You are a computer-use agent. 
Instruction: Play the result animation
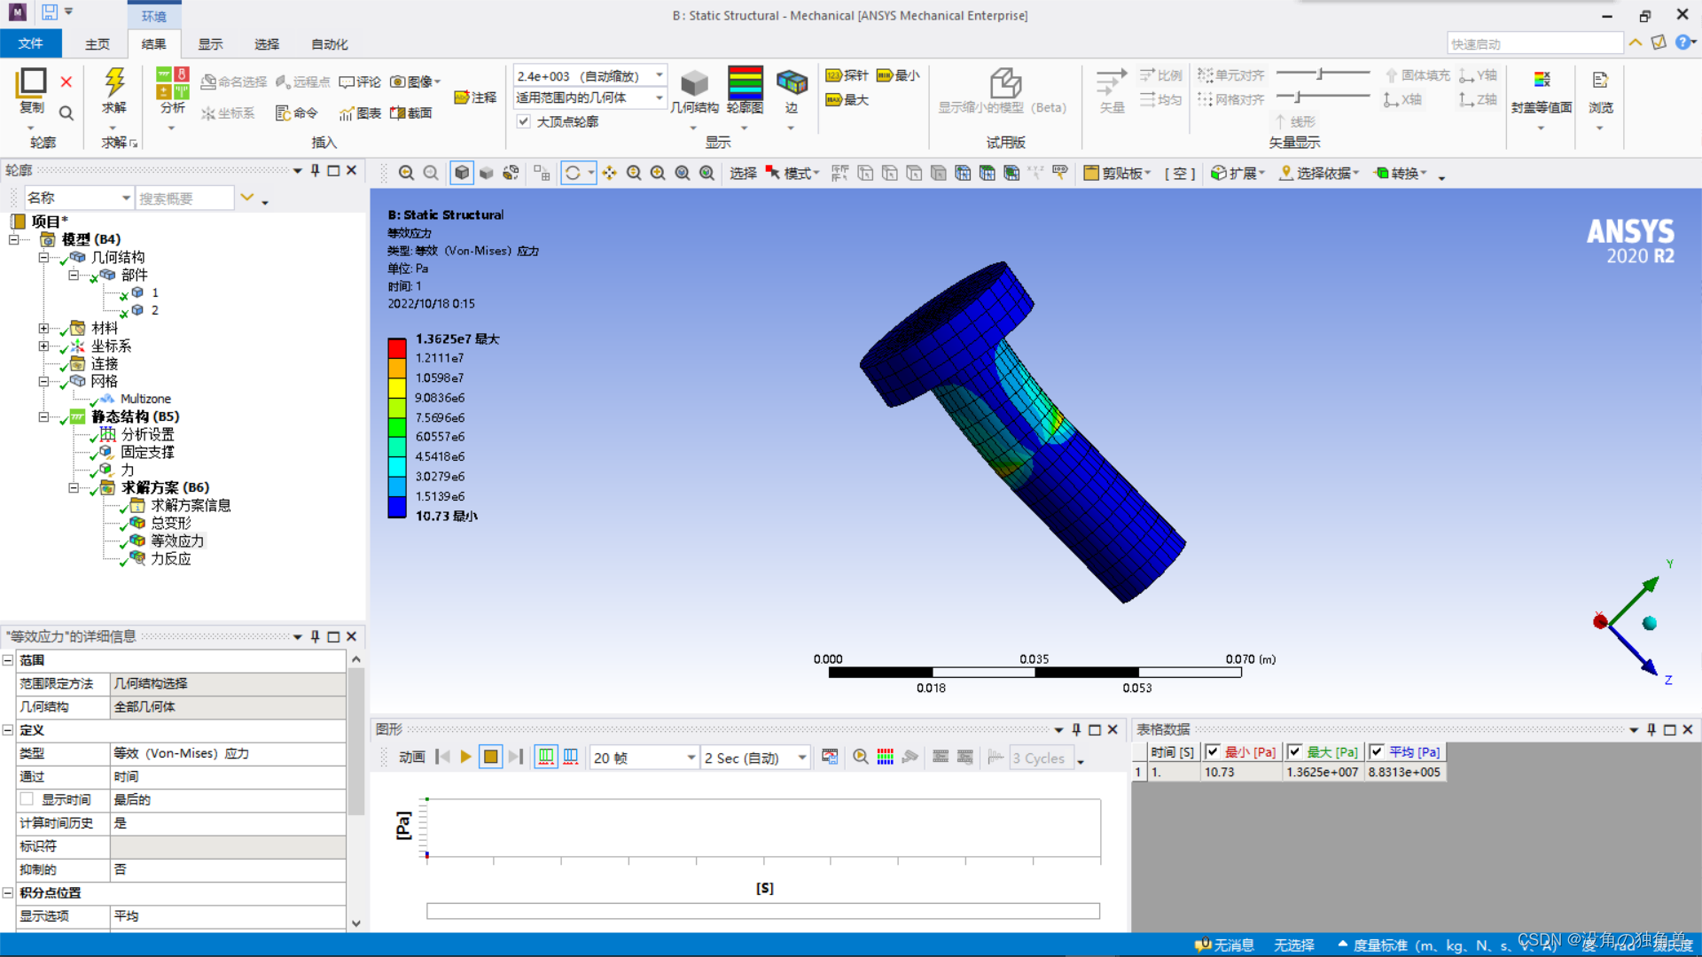coord(465,757)
